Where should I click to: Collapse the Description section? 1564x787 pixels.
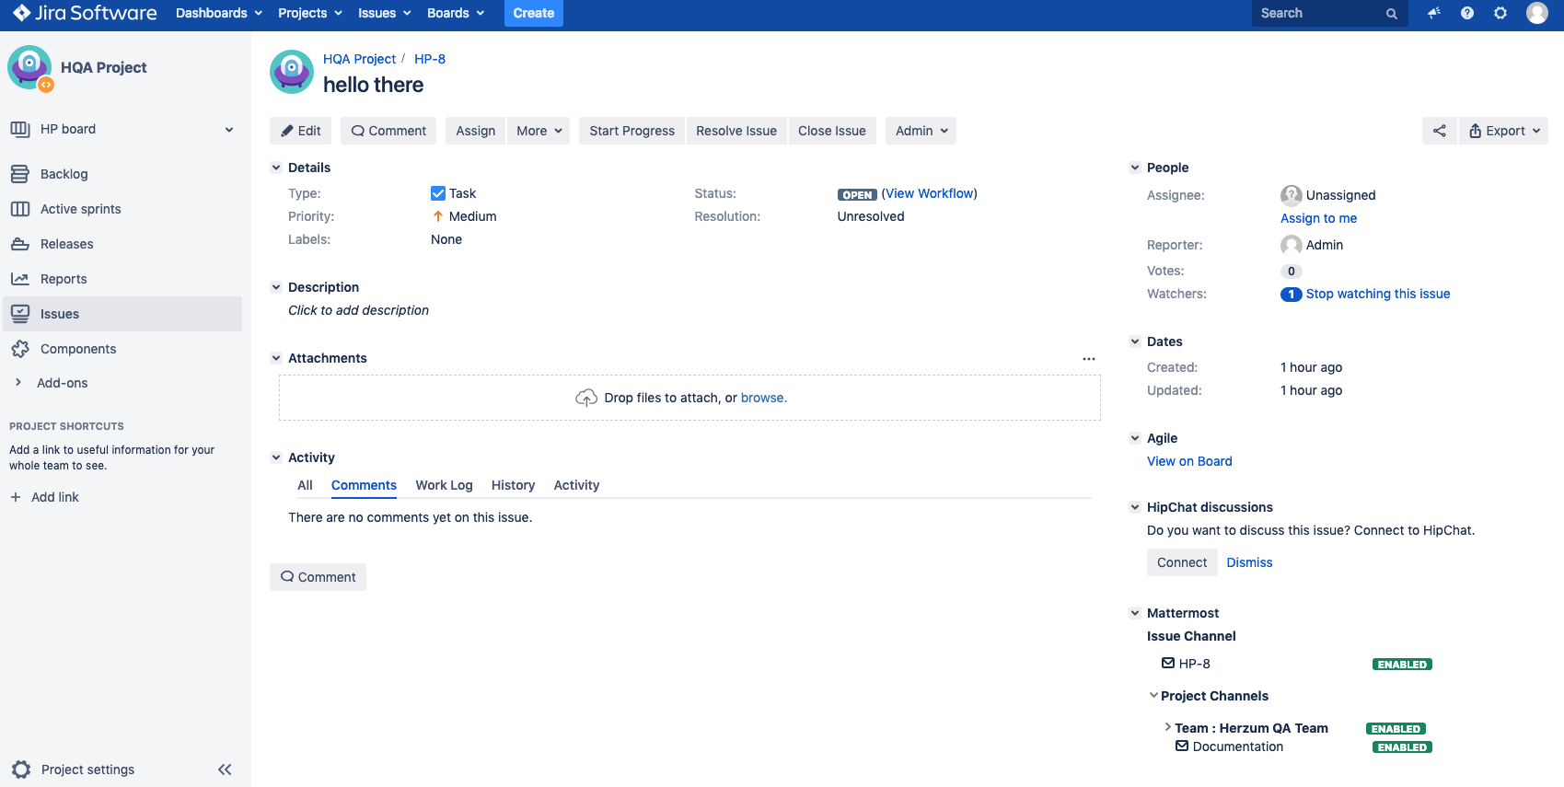276,287
